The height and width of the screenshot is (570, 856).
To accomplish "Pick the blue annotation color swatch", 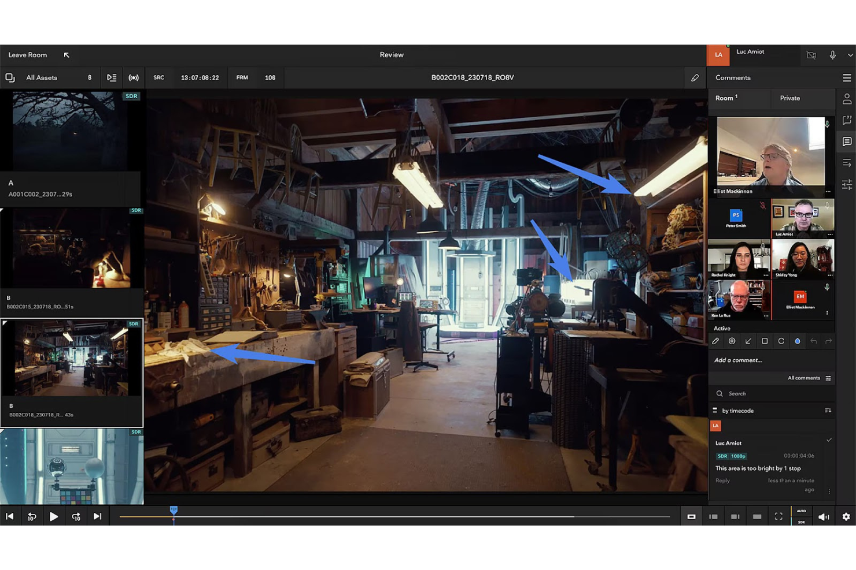I will [797, 341].
